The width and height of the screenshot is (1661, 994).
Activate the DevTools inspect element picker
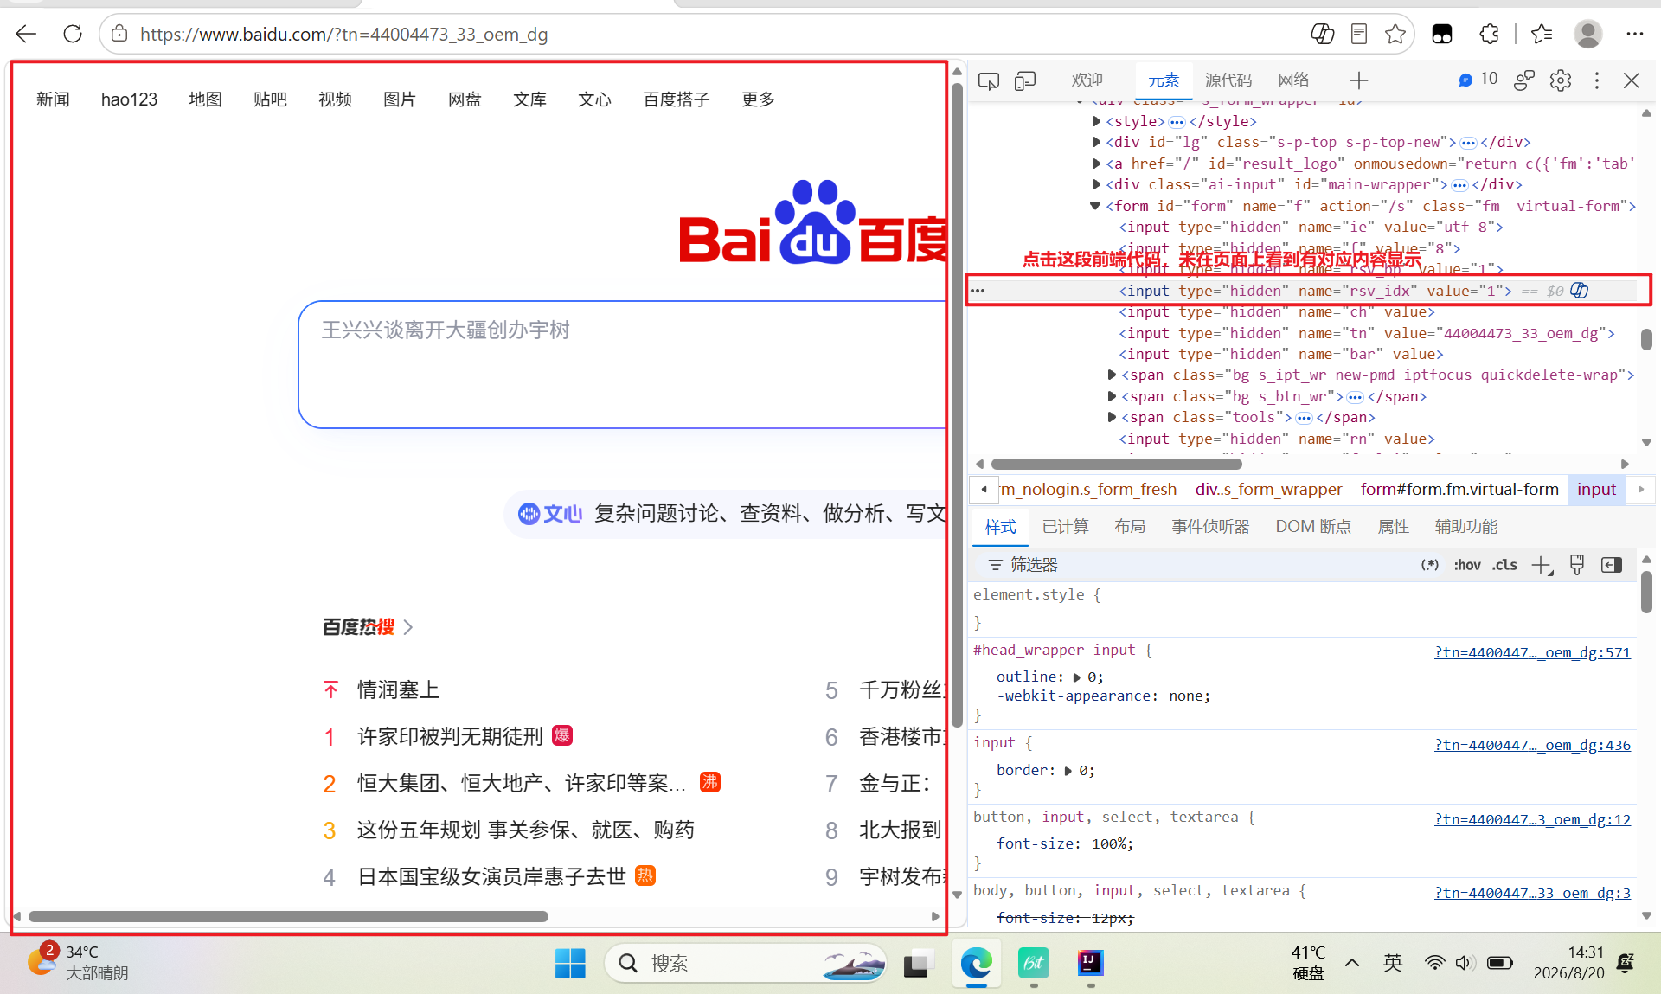click(989, 80)
